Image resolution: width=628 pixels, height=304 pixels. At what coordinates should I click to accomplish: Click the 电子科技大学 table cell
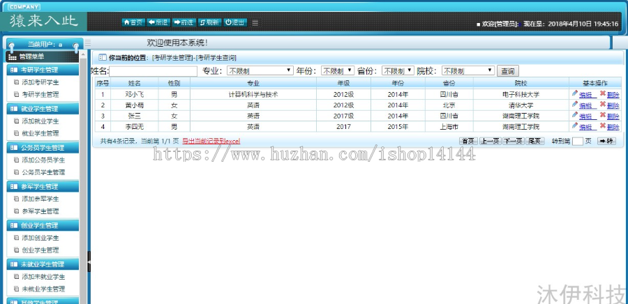521,95
